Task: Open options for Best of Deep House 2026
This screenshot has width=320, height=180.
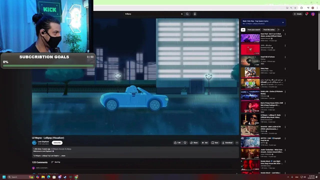Action: [x=285, y=103]
